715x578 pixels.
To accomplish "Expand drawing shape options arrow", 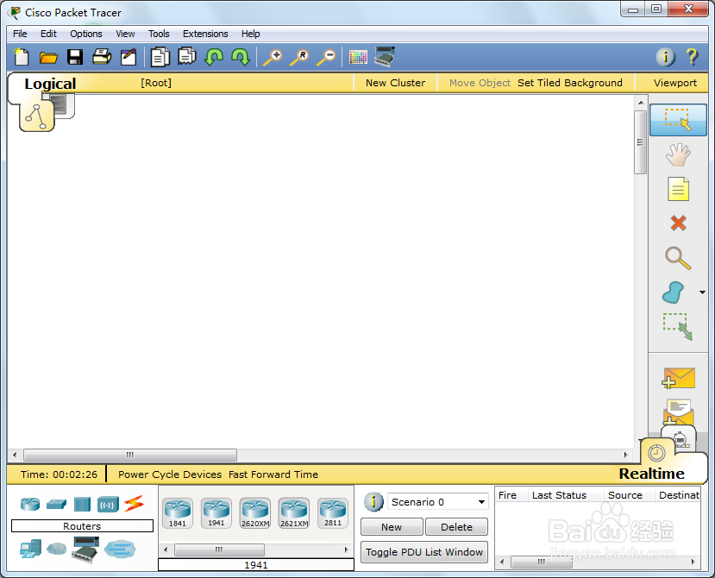I will tap(702, 292).
